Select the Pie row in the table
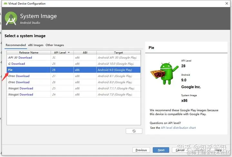The height and width of the screenshot is (157, 232). click(x=74, y=70)
